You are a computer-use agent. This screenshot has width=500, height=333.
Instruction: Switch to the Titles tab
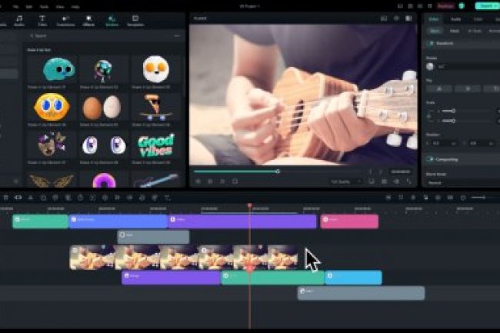coord(42,21)
